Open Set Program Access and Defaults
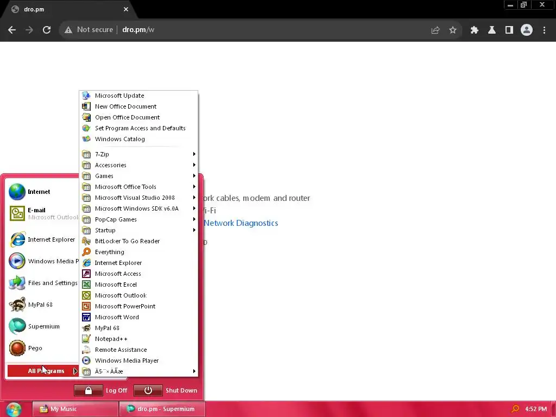 click(138, 128)
